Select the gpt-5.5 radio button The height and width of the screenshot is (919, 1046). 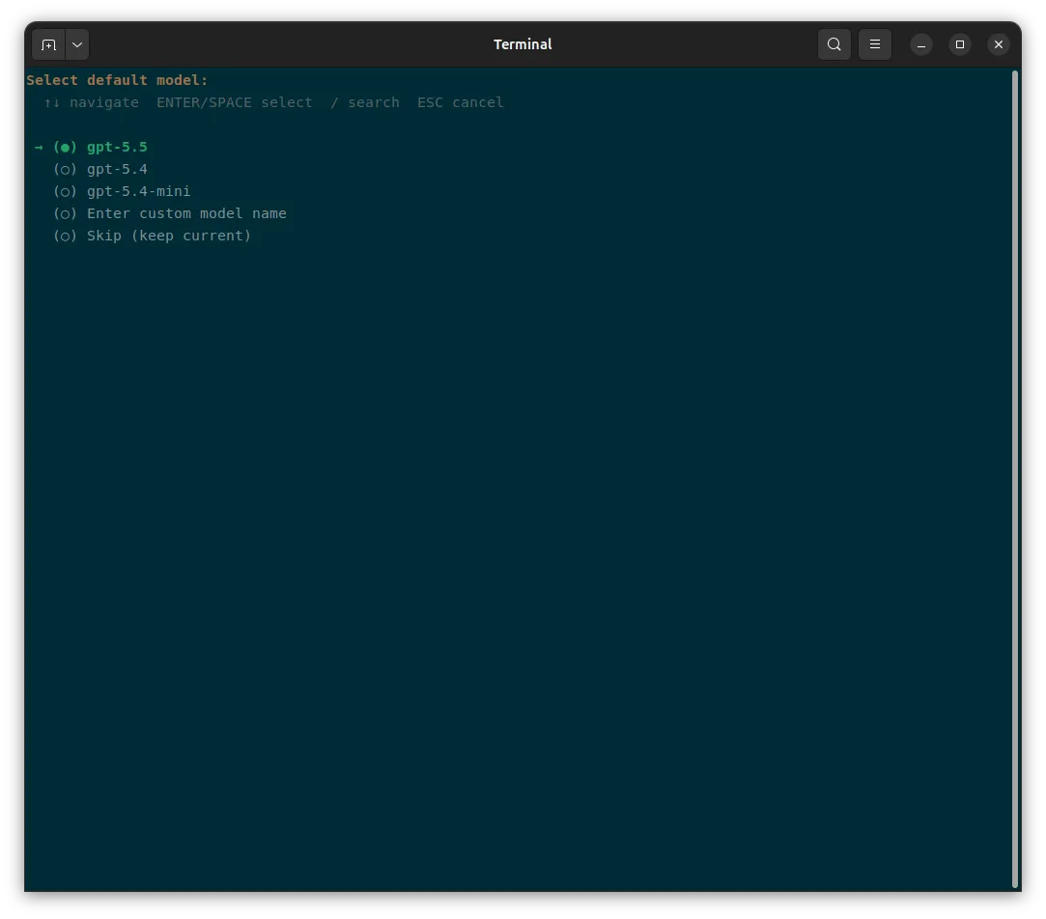point(65,148)
